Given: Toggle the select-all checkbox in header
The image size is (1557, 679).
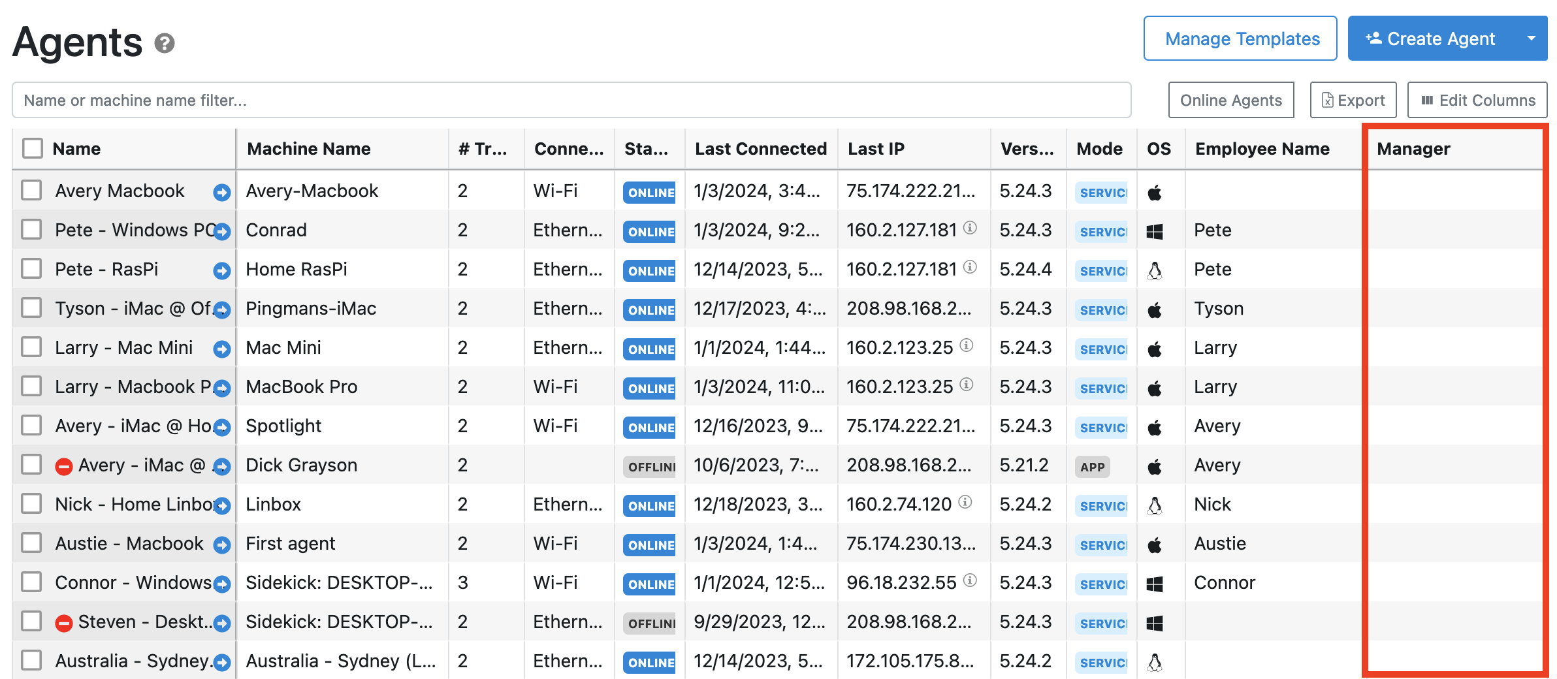Looking at the screenshot, I should (x=32, y=148).
